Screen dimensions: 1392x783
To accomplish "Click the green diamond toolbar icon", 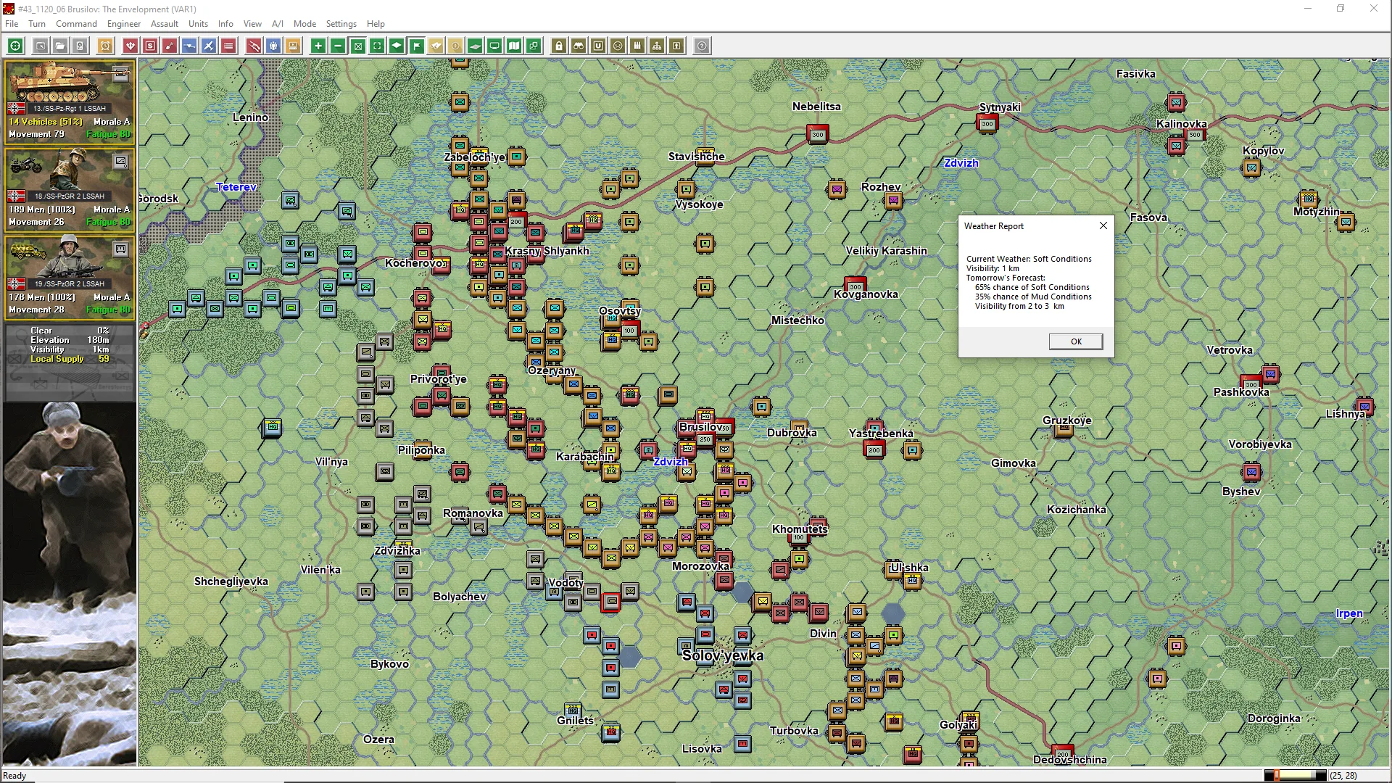I will (x=397, y=46).
